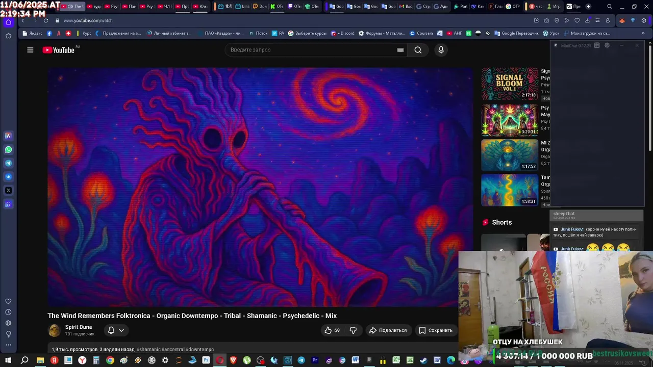This screenshot has height=367, width=653.
Task: Click the YouTube search magnifier button
Action: pyautogui.click(x=418, y=50)
